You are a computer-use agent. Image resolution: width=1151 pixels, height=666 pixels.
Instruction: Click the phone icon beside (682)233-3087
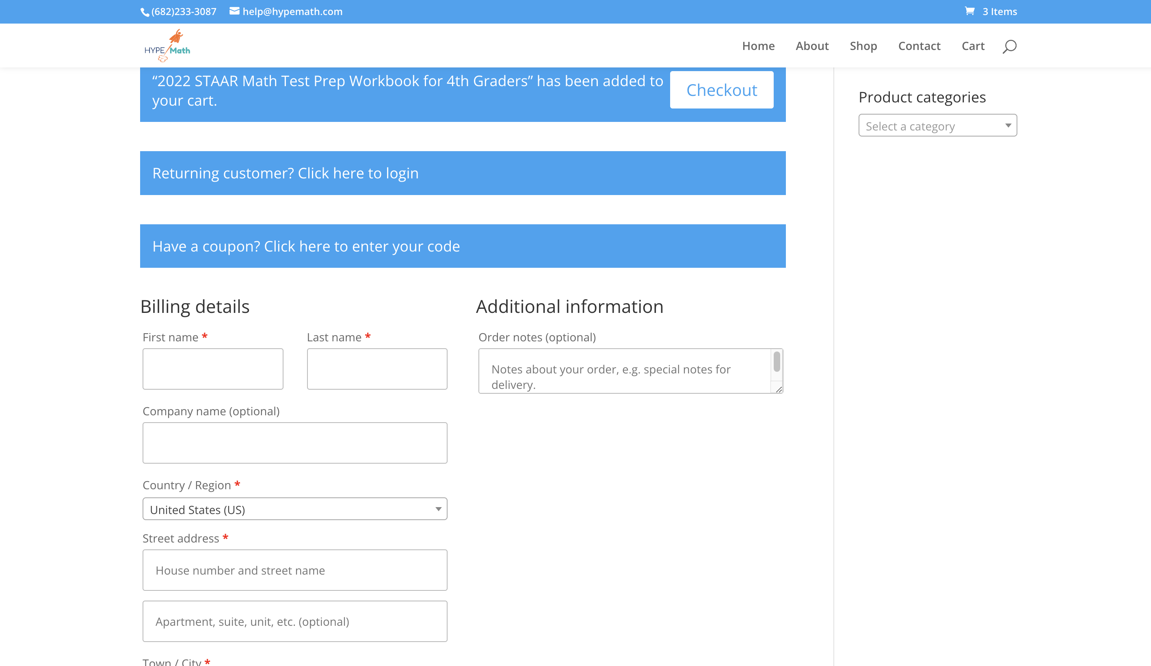145,12
